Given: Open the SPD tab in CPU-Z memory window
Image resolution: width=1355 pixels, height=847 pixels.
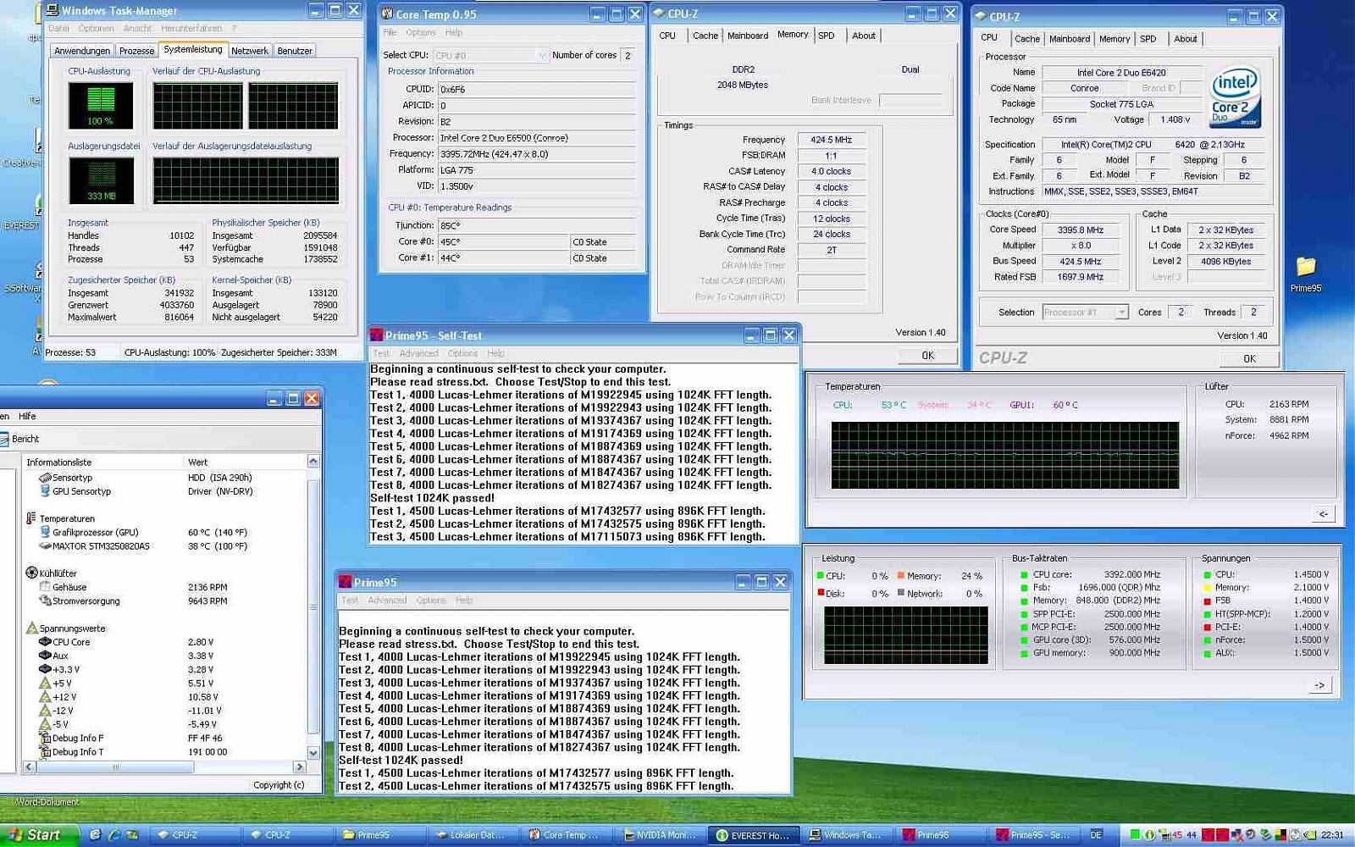Looking at the screenshot, I should (827, 36).
